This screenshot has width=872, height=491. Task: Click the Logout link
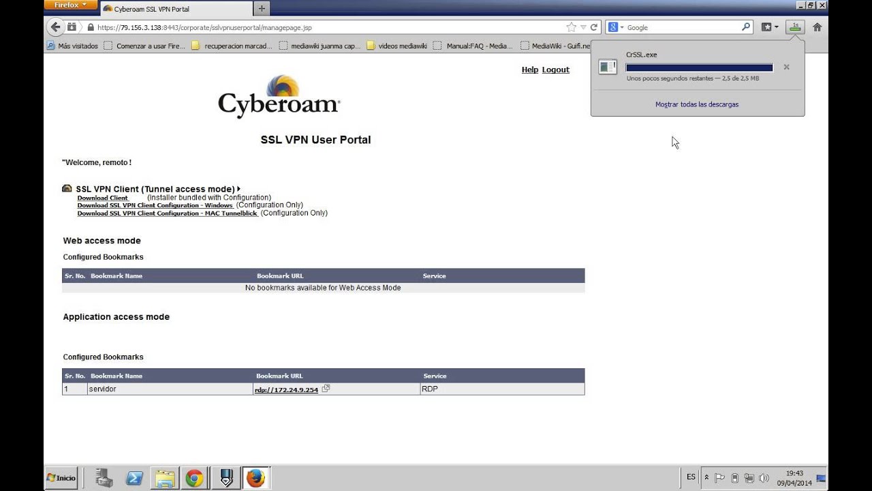[x=555, y=70]
